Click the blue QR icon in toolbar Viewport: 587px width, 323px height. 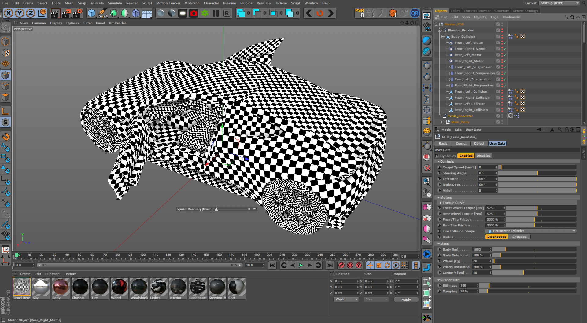[415, 13]
